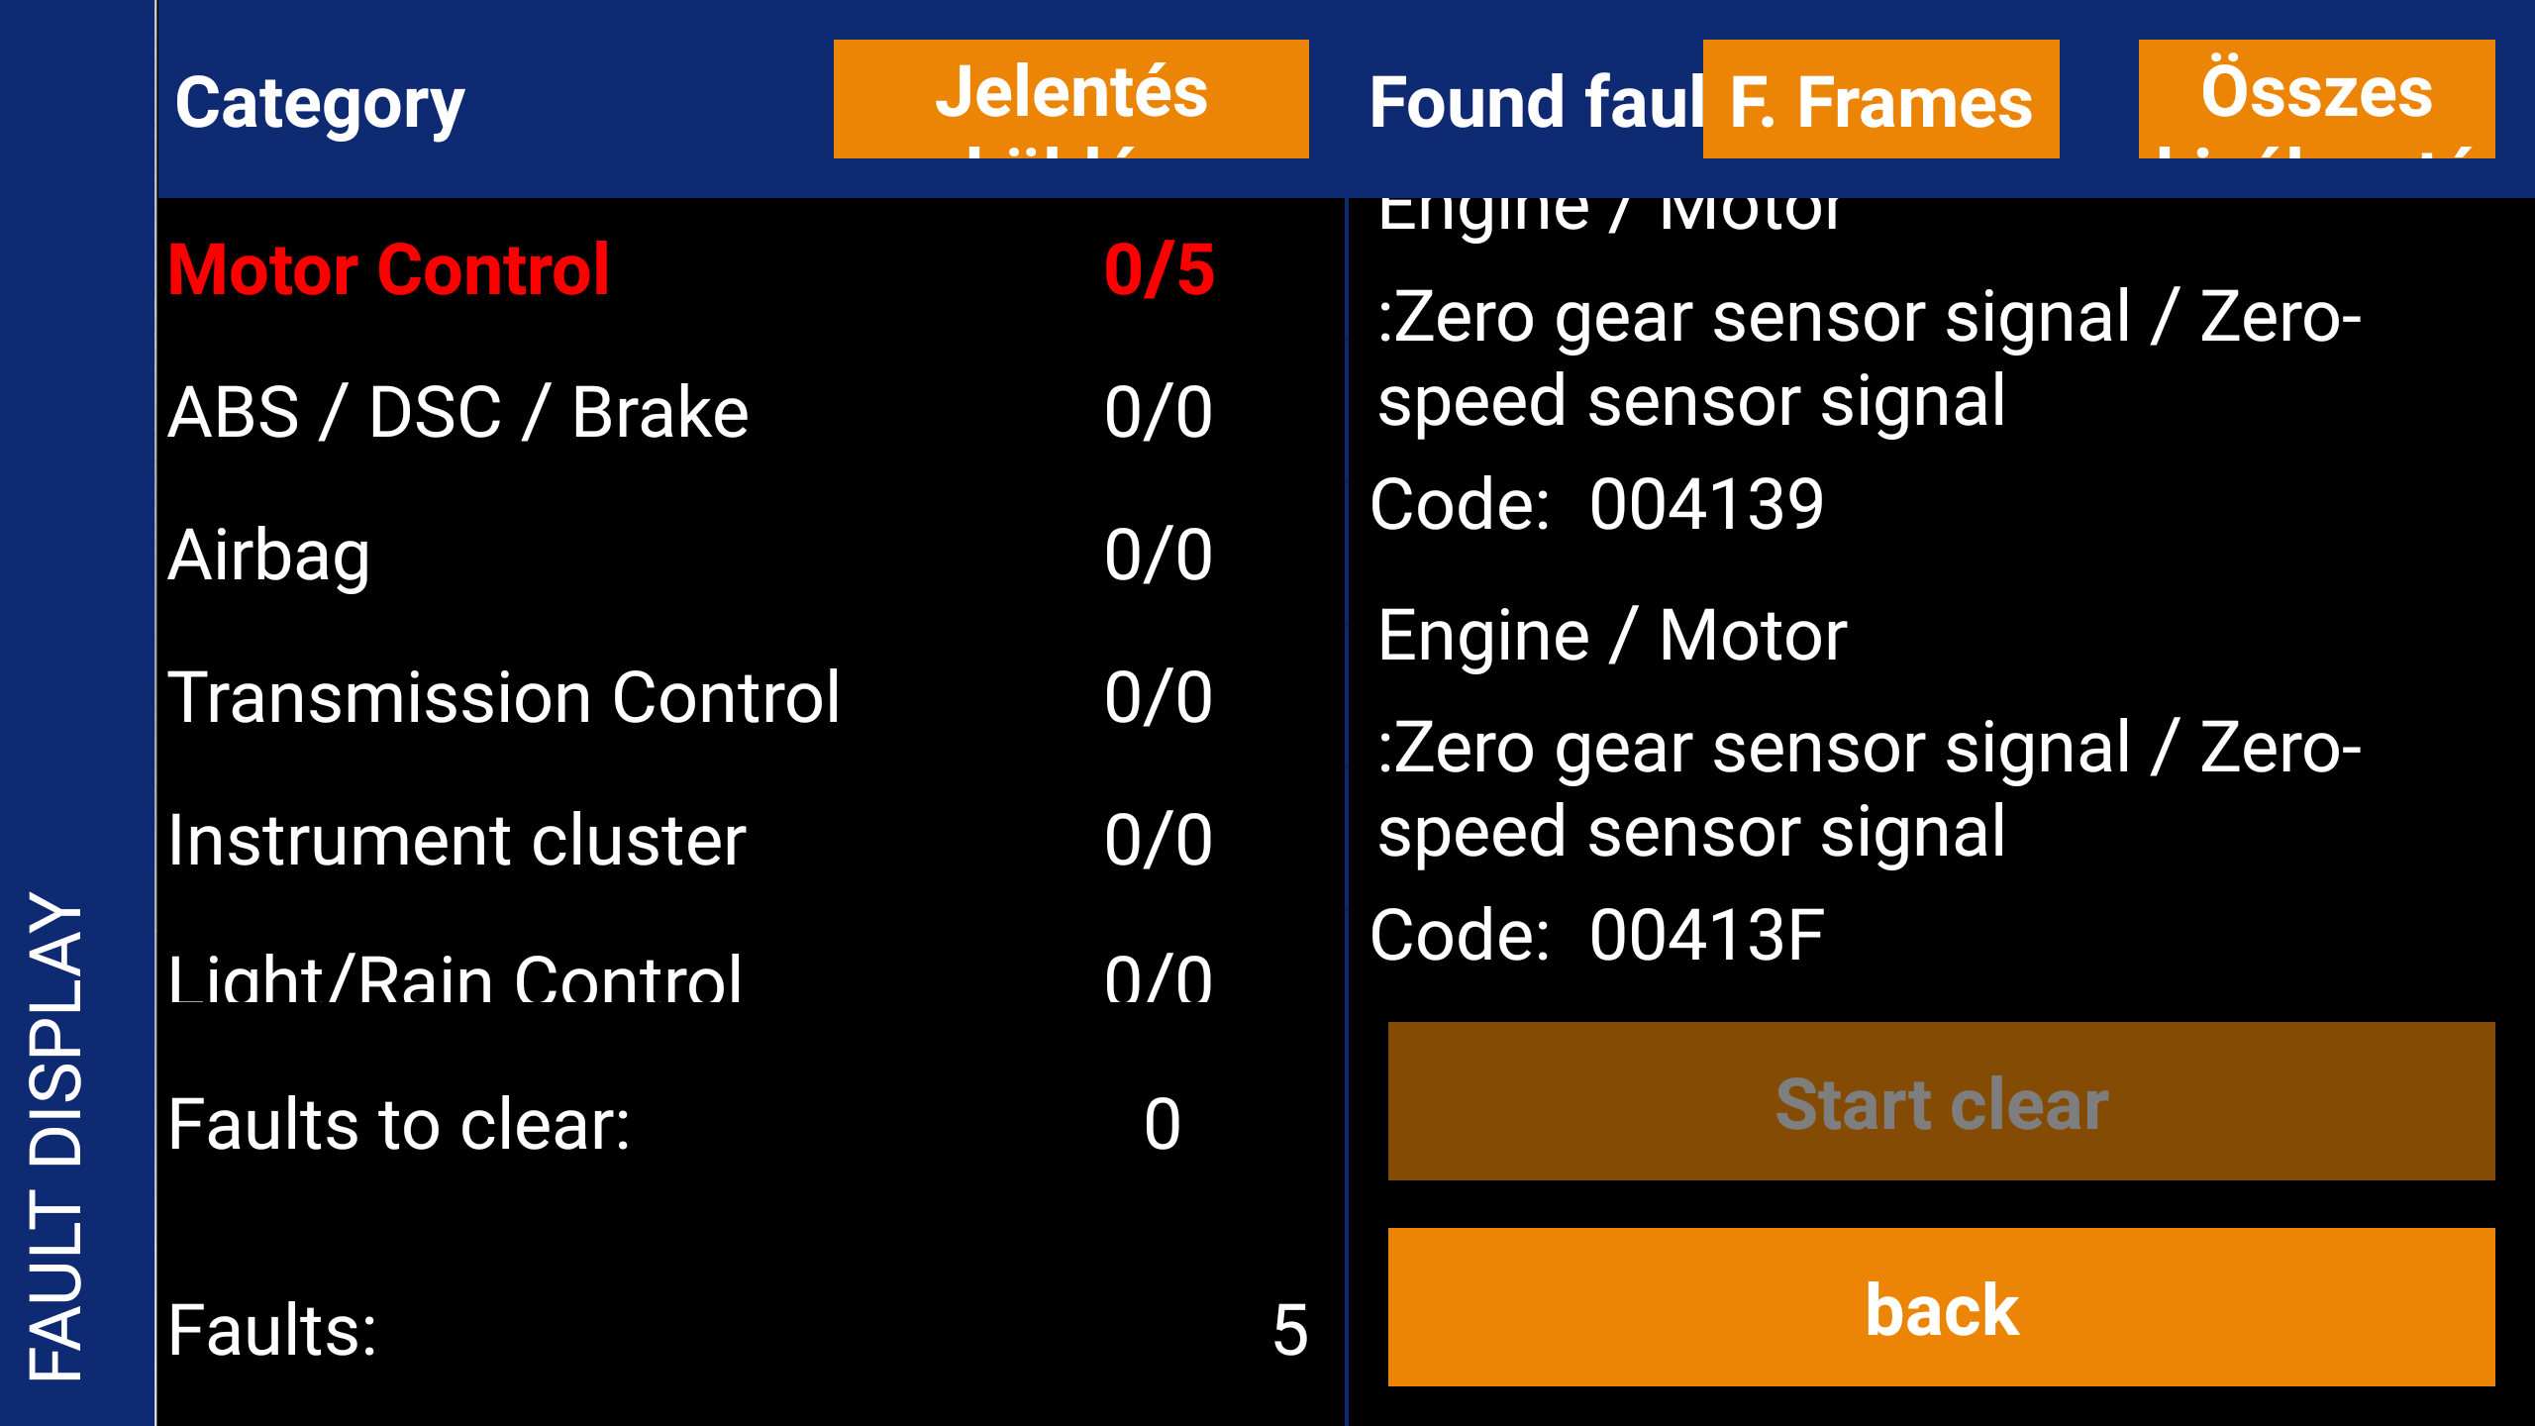Screen dimensions: 2535x1426
Task: Select ABS / DSC / Brake category
Action: click(x=693, y=412)
